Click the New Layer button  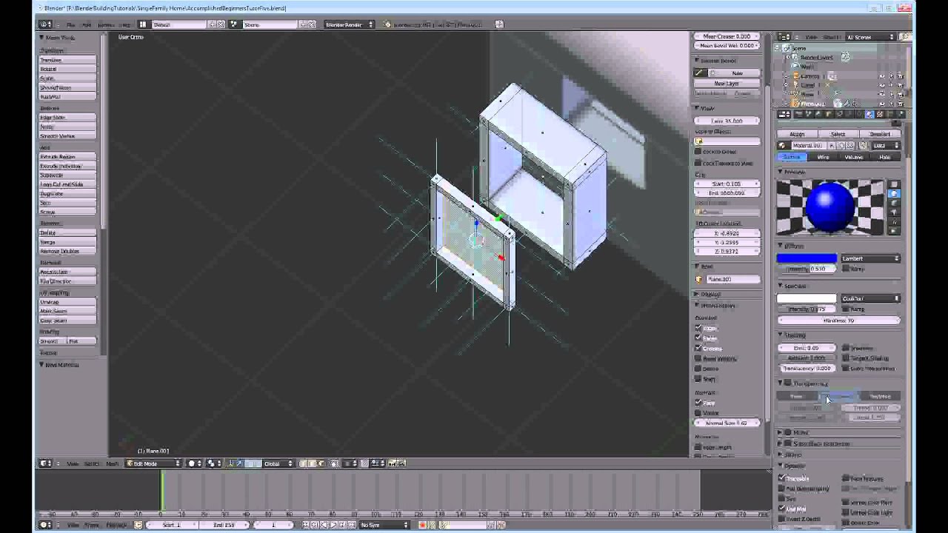[727, 84]
